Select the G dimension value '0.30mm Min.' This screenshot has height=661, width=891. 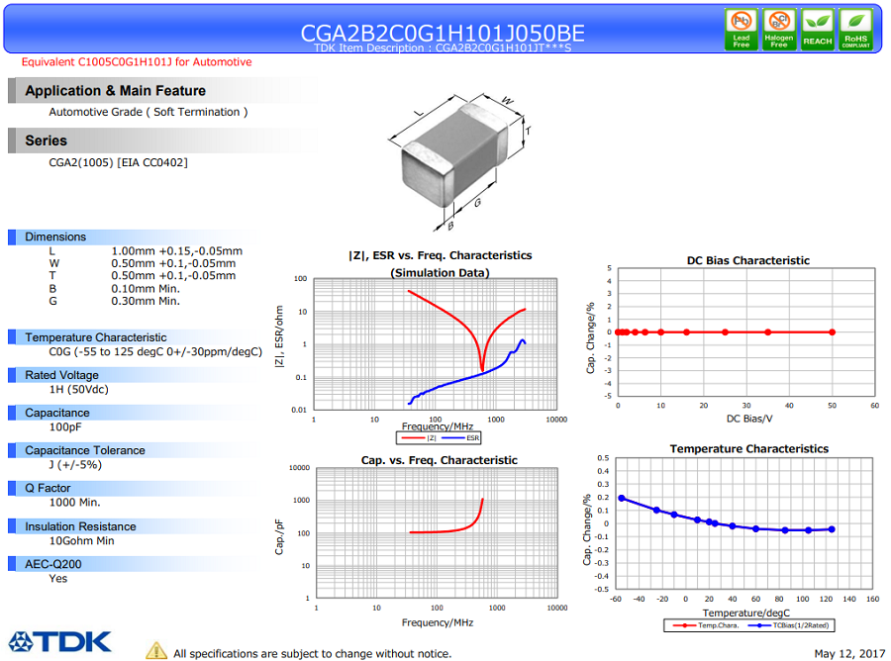[x=146, y=301]
